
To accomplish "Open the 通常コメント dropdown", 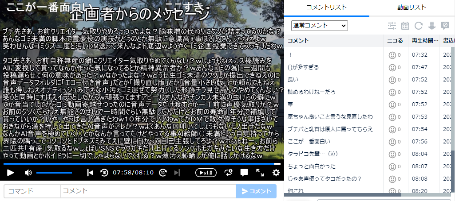I will [320, 26].
